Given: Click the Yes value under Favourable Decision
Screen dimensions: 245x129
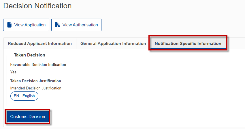Looking at the screenshot, I should pos(13,72).
